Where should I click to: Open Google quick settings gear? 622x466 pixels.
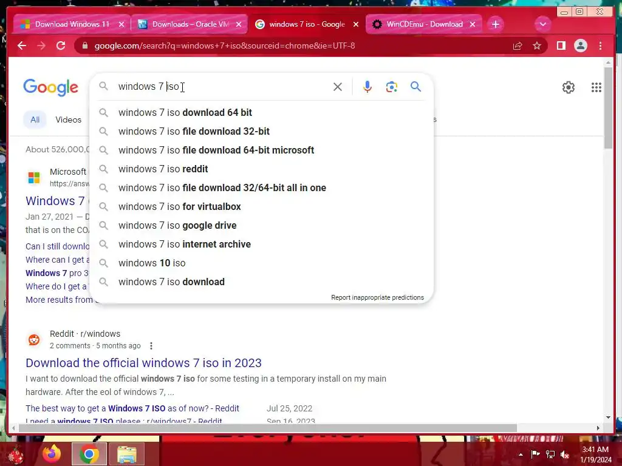(569, 87)
